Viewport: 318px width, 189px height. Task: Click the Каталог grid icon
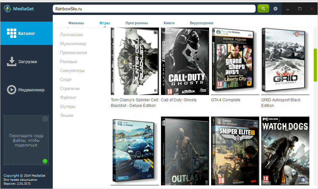(12, 33)
